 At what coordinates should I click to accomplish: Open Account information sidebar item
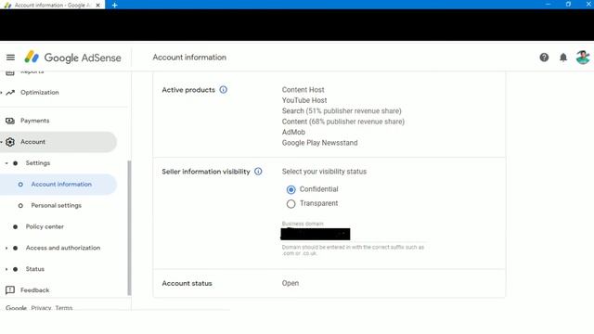61,185
